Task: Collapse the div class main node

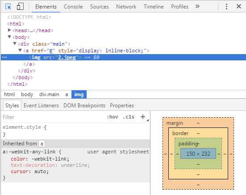Action: (x=15, y=43)
